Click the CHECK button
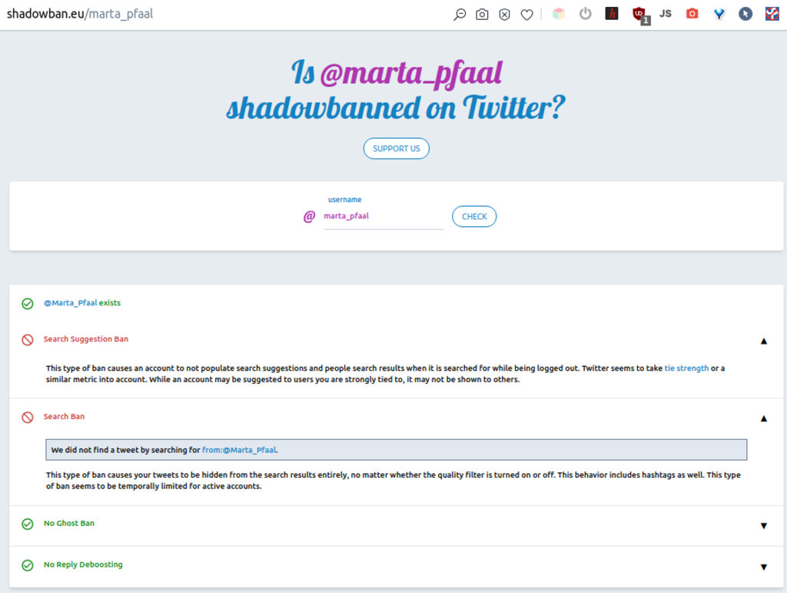Viewport: 787px width, 593px height. (x=474, y=216)
